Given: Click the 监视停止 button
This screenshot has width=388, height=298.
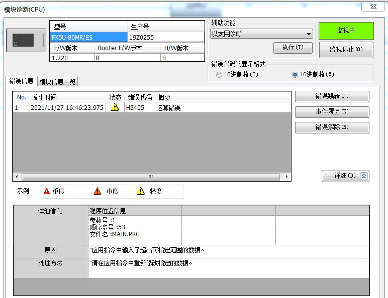Looking at the screenshot, I should [346, 50].
